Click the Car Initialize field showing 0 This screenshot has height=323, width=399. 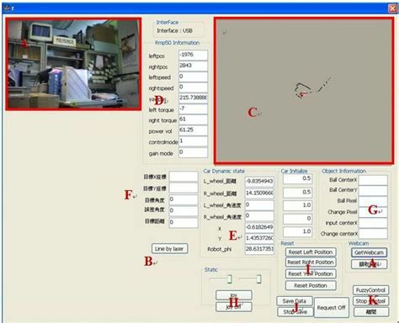point(297,219)
